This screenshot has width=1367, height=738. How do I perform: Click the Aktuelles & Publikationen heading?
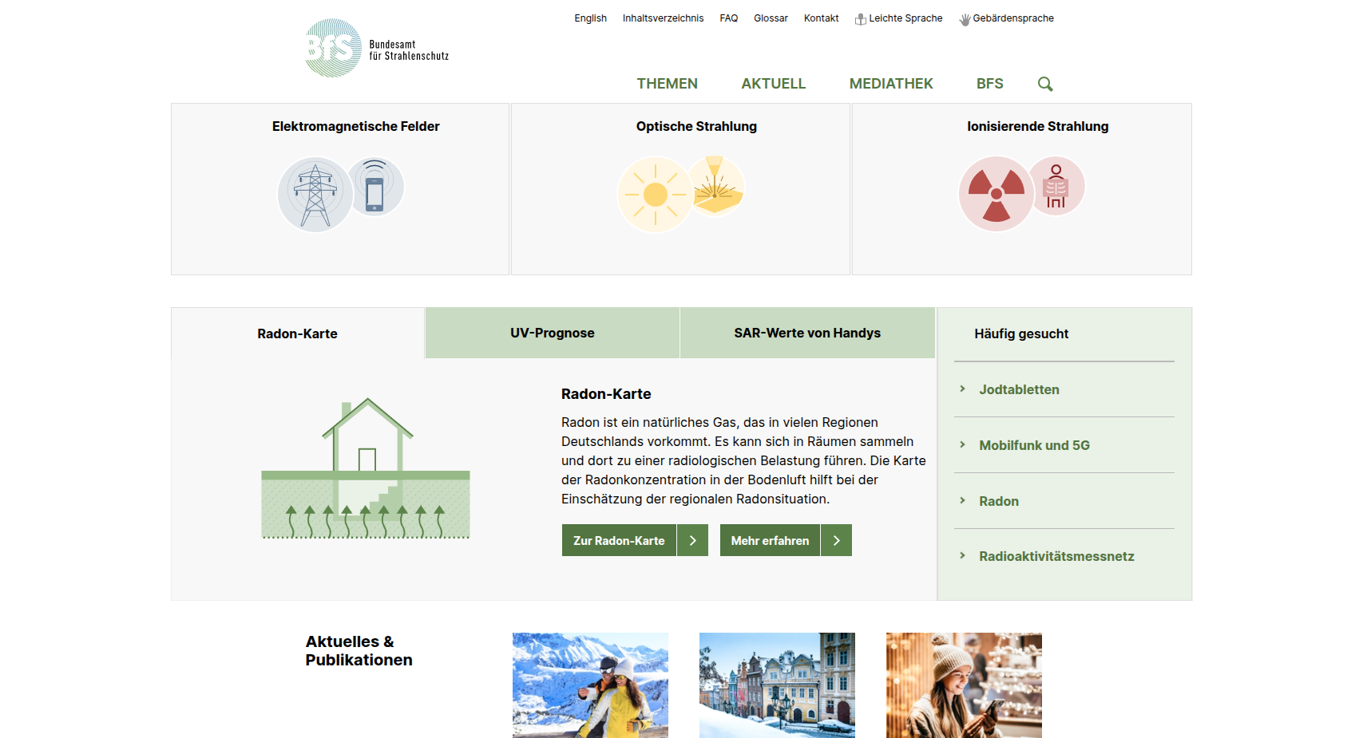coord(359,651)
